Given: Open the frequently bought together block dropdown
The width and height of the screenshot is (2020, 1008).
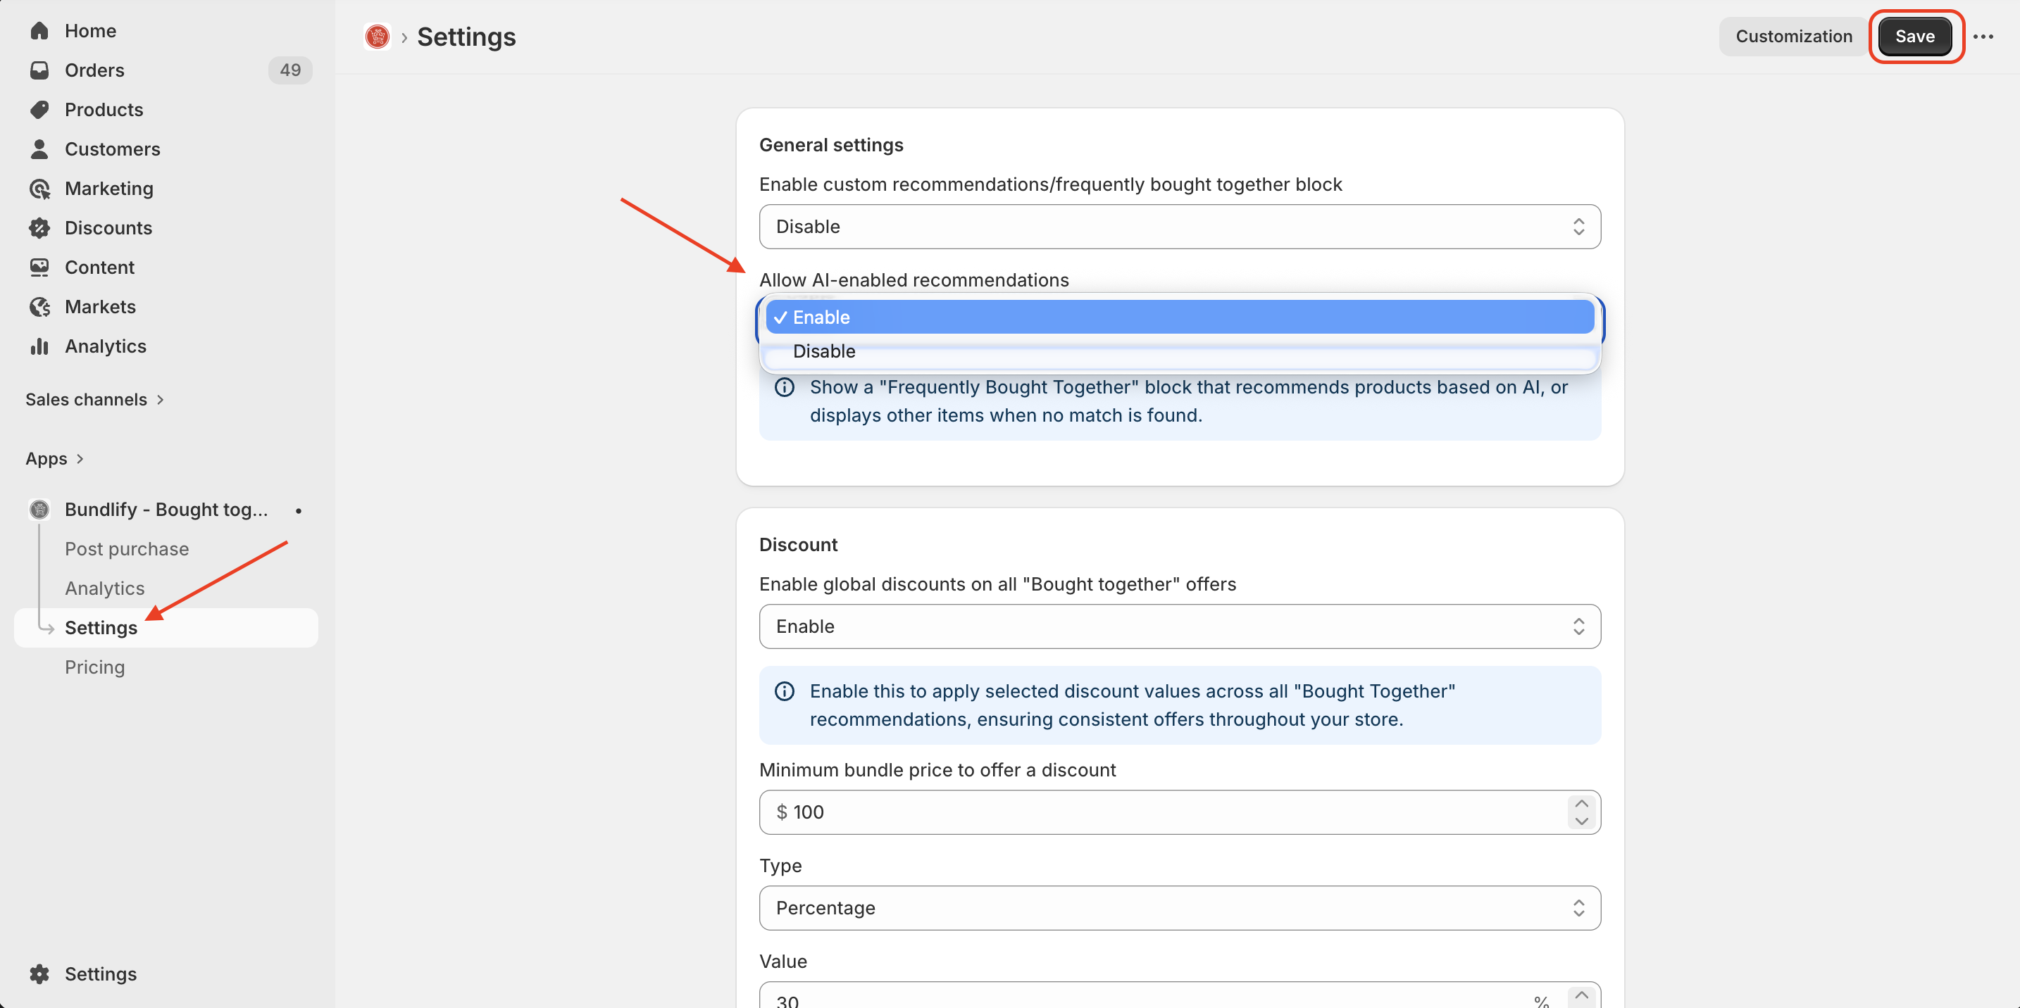Looking at the screenshot, I should pyautogui.click(x=1179, y=227).
